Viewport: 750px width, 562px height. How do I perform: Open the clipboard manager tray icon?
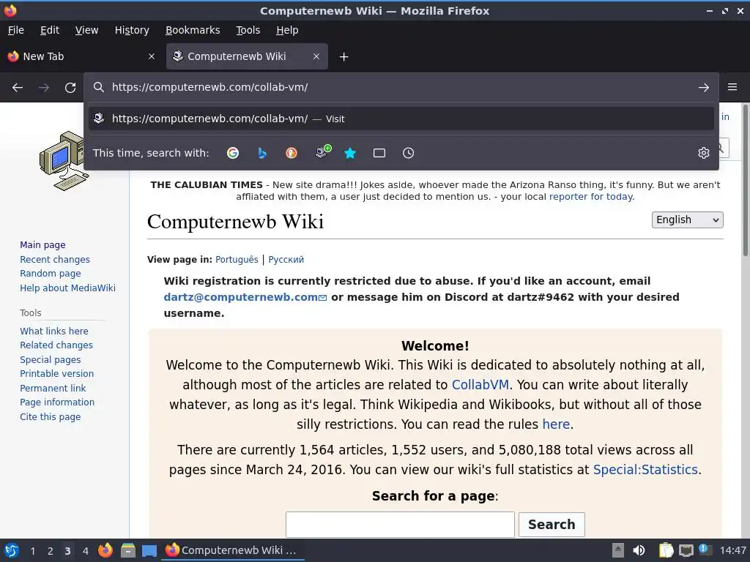(666, 550)
